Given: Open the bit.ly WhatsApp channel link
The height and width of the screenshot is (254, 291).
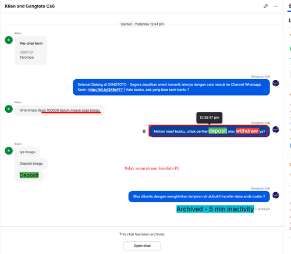Looking at the screenshot, I should pyautogui.click(x=105, y=90).
